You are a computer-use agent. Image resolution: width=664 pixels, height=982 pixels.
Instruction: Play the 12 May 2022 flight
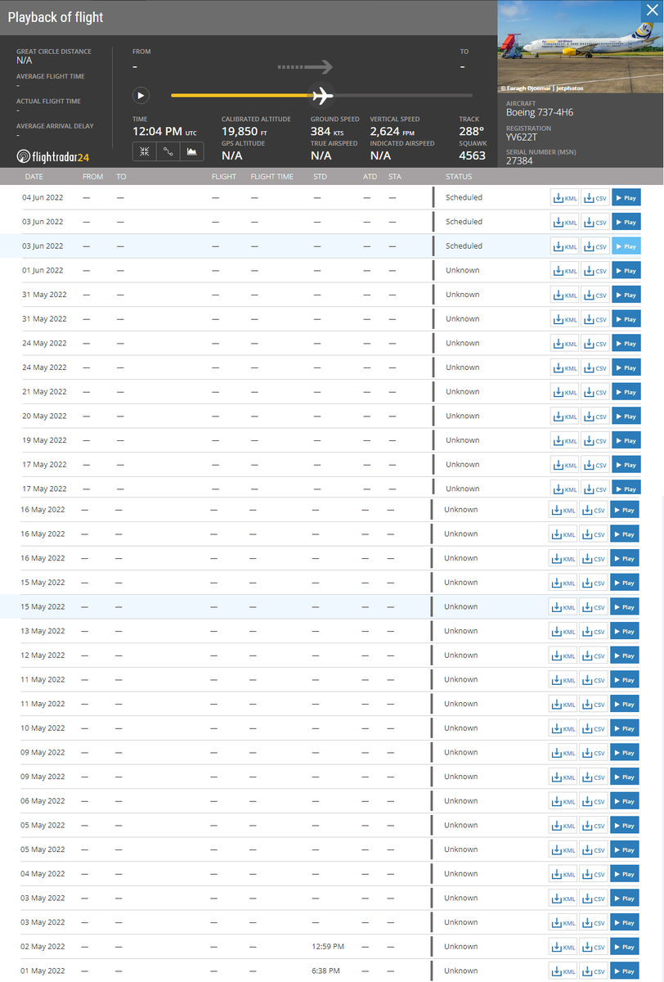pyautogui.click(x=624, y=655)
